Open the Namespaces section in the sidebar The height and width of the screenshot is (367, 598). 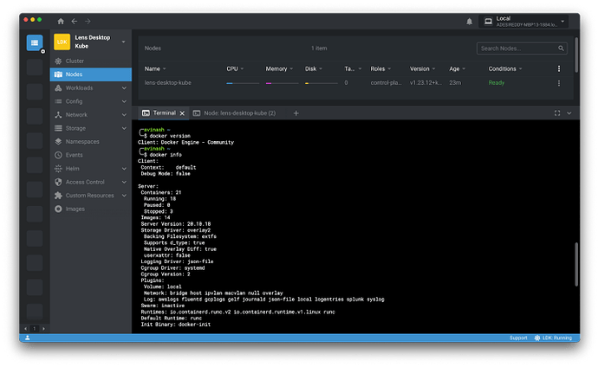[83, 141]
